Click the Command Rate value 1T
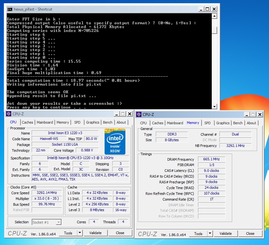This screenshot has height=245, width=269. pos(211,199)
